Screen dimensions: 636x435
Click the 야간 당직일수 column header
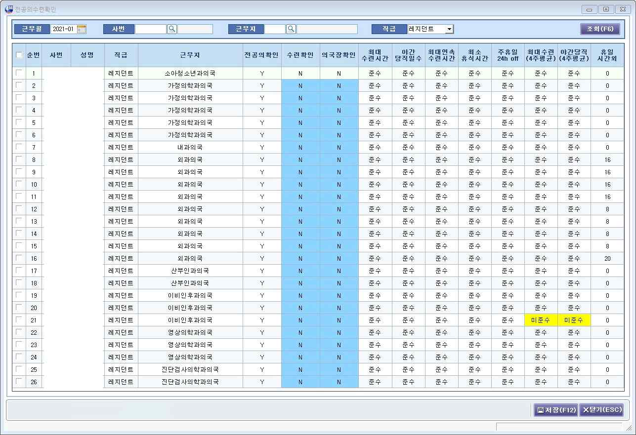408,55
